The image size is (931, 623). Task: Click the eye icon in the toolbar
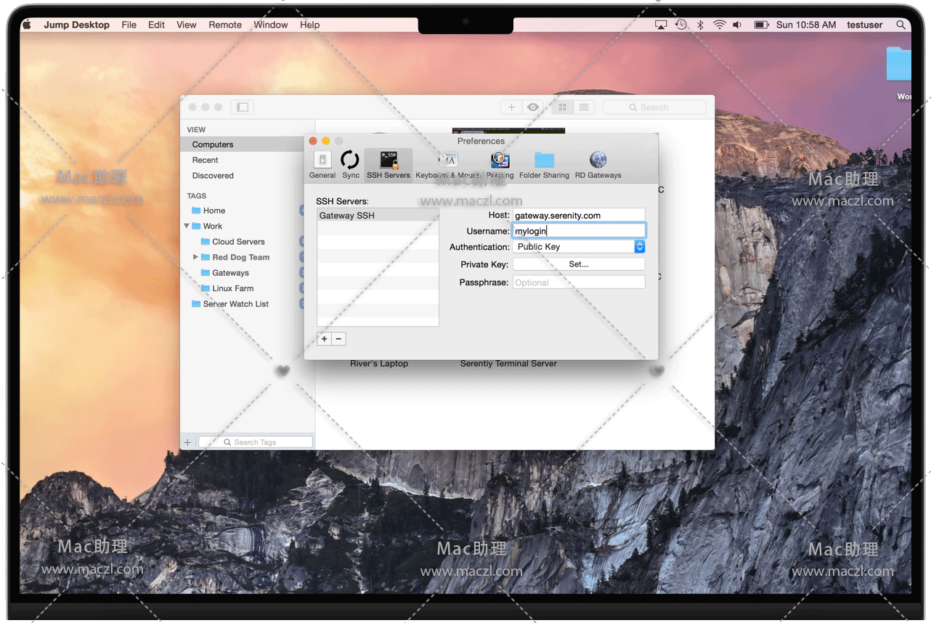533,107
